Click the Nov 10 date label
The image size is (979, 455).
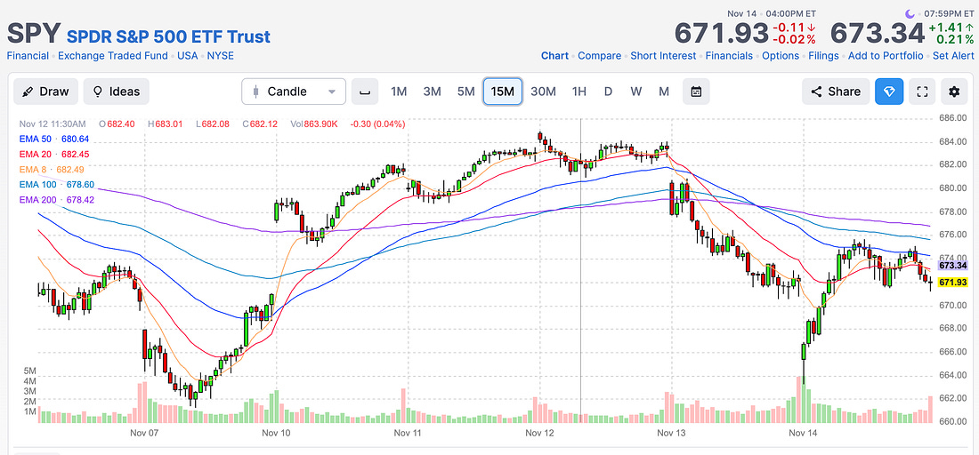point(277,432)
